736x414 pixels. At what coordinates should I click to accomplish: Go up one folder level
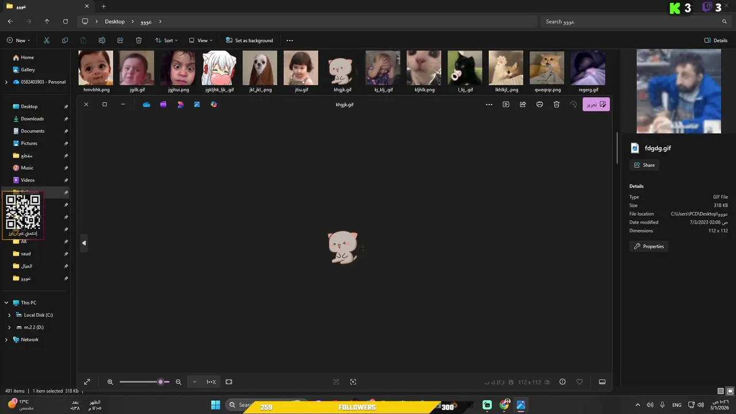click(x=47, y=21)
